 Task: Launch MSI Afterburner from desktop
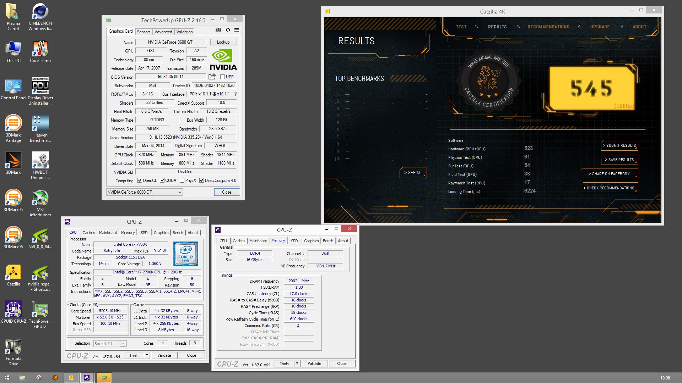coord(40,203)
